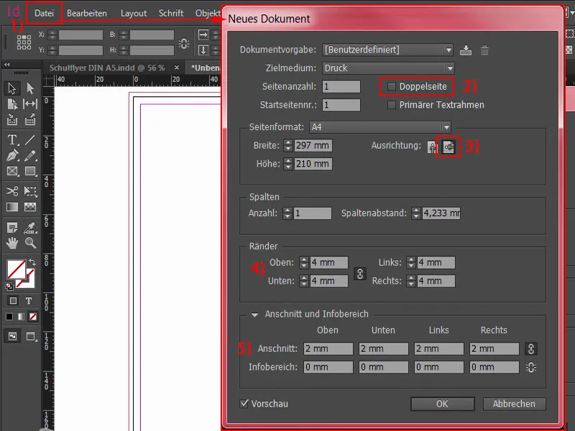This screenshot has height=431, width=575.
Task: Apply None red-slash swatch button
Action: pyautogui.click(x=33, y=317)
